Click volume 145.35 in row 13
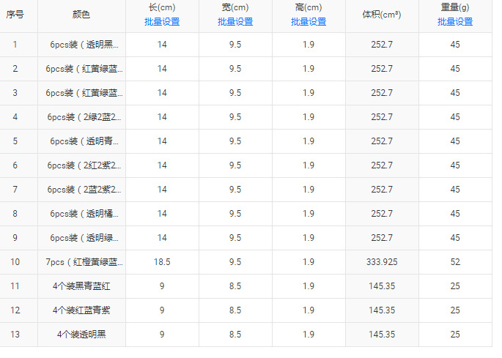 tap(382, 335)
